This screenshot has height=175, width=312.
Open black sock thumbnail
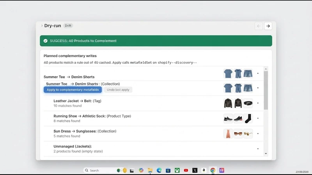pos(248,119)
